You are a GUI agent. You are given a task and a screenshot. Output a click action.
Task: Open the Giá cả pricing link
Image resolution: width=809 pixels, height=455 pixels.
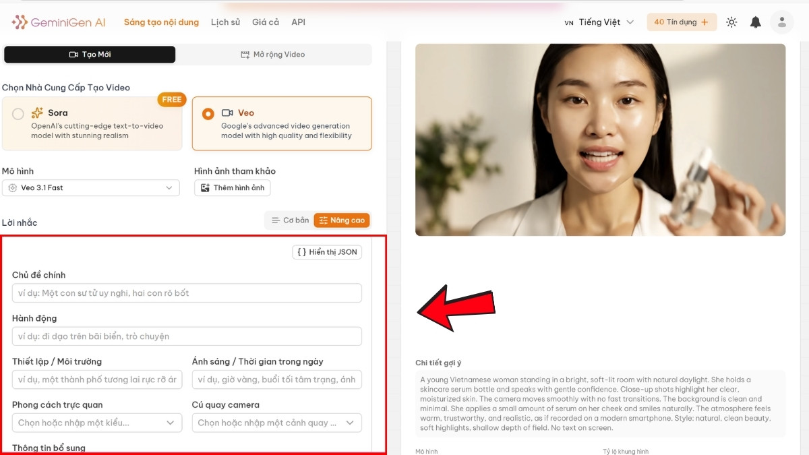266,22
